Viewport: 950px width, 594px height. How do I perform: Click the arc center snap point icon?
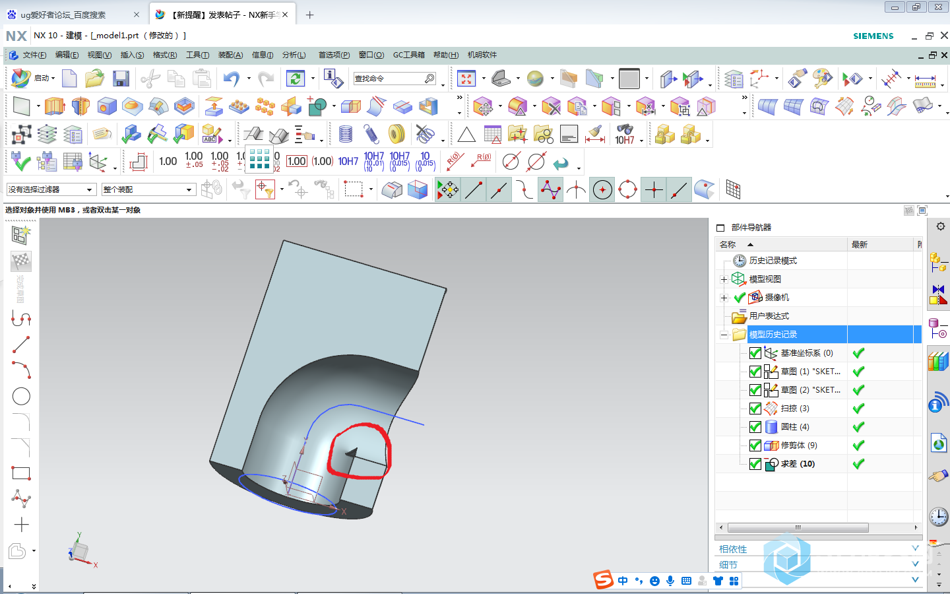point(602,190)
